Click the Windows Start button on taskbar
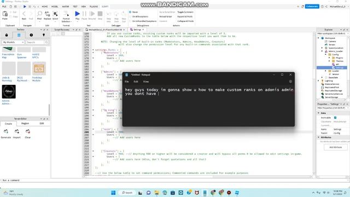 click(113, 193)
